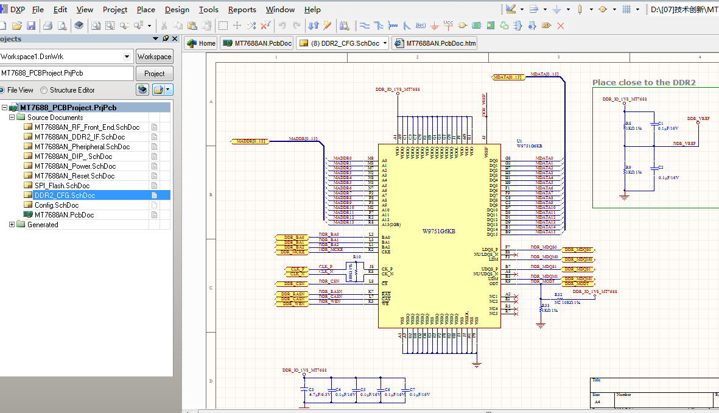Open the Place menu
The height and width of the screenshot is (413, 719).
pyautogui.click(x=146, y=9)
